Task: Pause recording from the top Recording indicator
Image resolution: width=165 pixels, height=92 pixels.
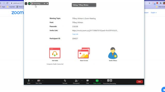Action: coord(44,4)
